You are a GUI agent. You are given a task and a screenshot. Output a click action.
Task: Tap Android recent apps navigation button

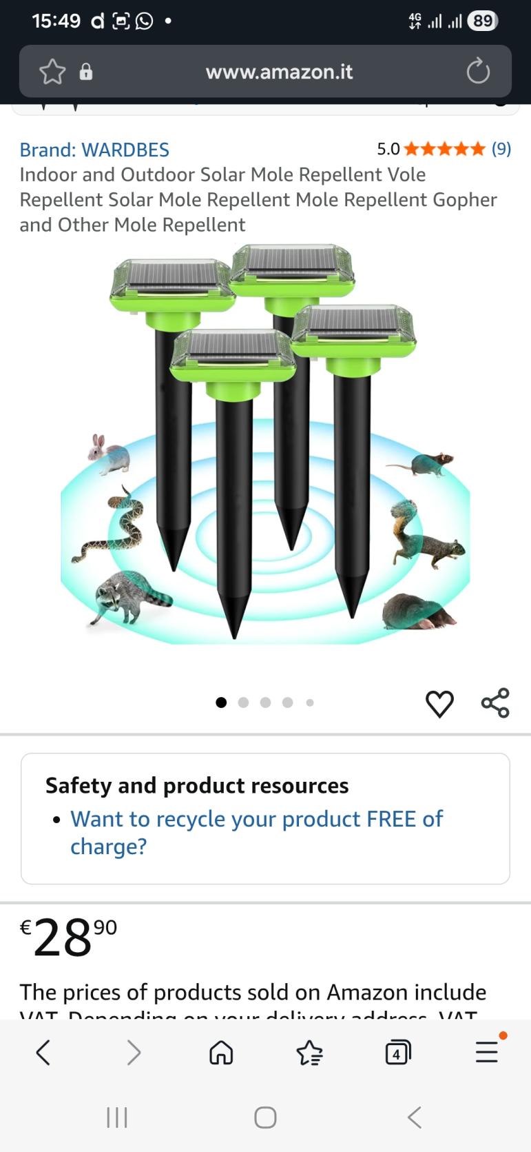[117, 1118]
